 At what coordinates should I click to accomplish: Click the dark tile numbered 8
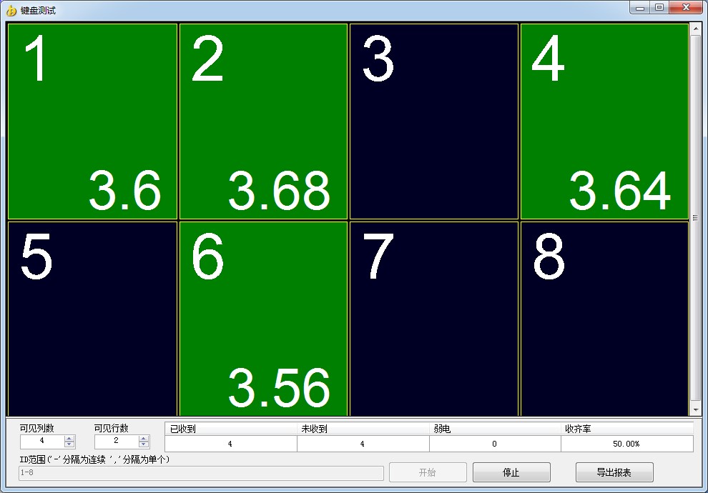(604, 319)
